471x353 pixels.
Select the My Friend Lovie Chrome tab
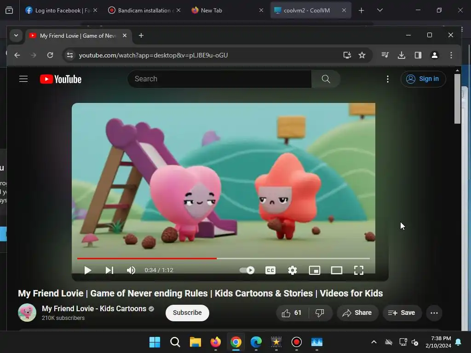click(x=79, y=36)
